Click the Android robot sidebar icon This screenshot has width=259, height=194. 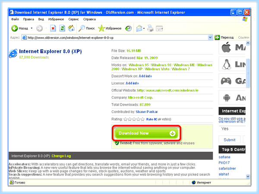(x=227, y=98)
